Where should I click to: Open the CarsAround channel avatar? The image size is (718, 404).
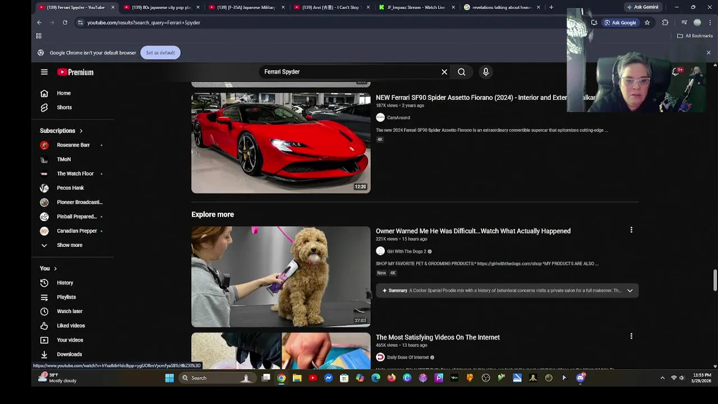[380, 117]
